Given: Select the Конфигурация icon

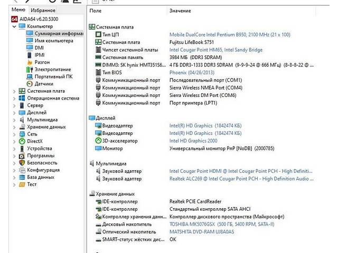Looking at the screenshot, I should [22, 170].
